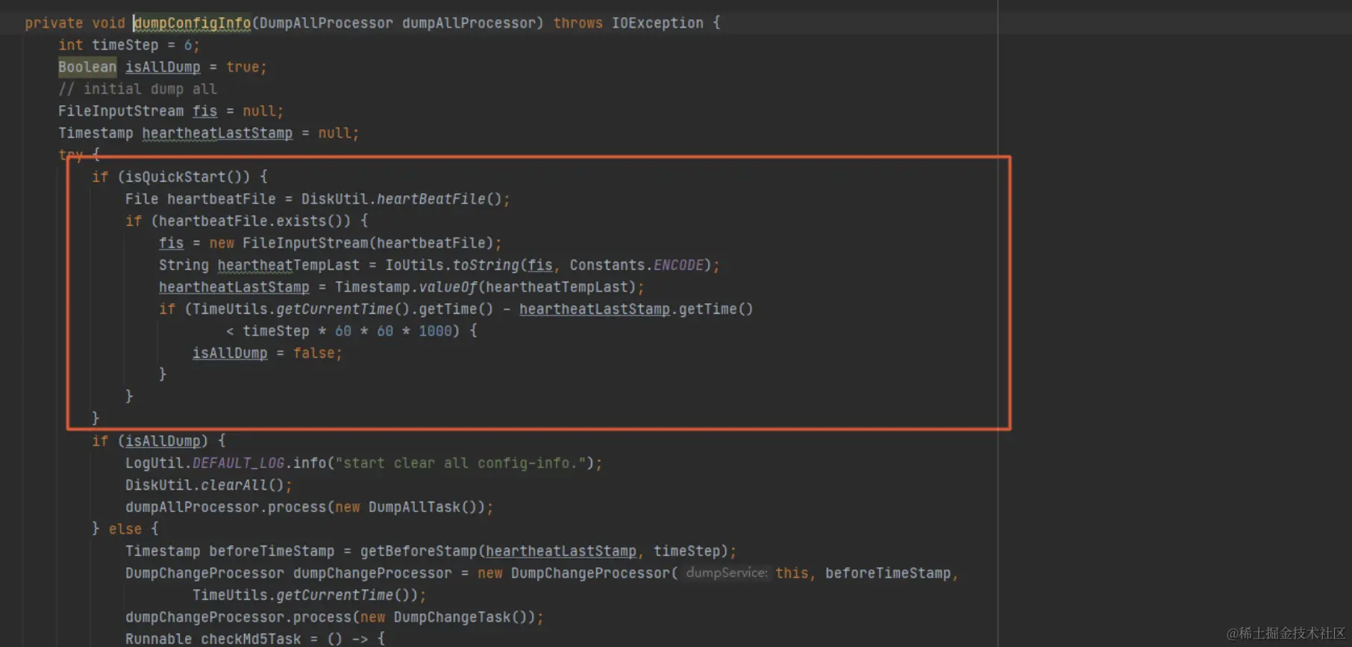Click the heartheatTempLast variable declaration
Image resolution: width=1352 pixels, height=647 pixels.
tap(289, 265)
